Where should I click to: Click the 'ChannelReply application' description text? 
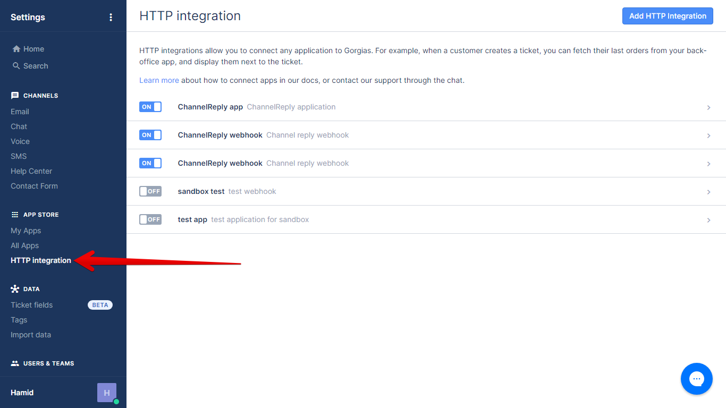(x=291, y=107)
